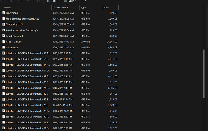The height and width of the screenshot is (131, 208).
Task: Click the 28,801 KB size value
Action: tap(112, 42)
